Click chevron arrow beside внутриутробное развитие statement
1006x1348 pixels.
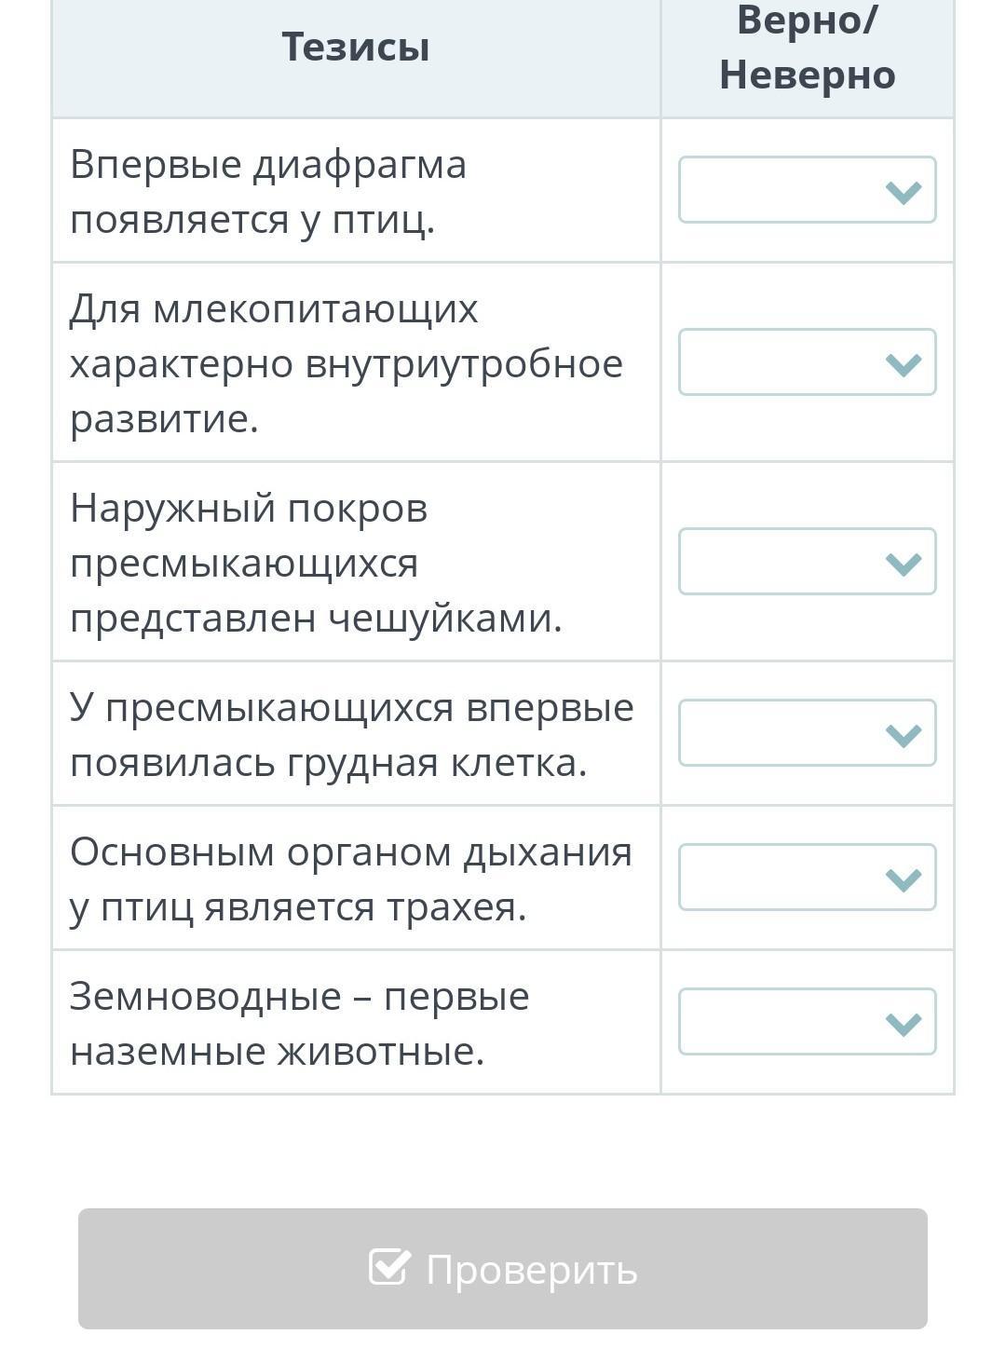tap(903, 363)
